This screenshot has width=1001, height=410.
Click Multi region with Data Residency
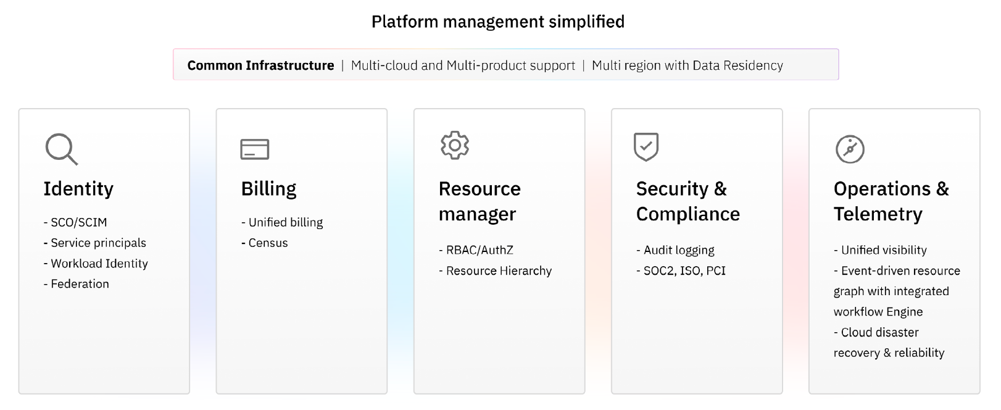(x=687, y=65)
